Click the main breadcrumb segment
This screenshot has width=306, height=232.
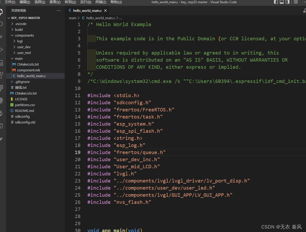point(73,18)
